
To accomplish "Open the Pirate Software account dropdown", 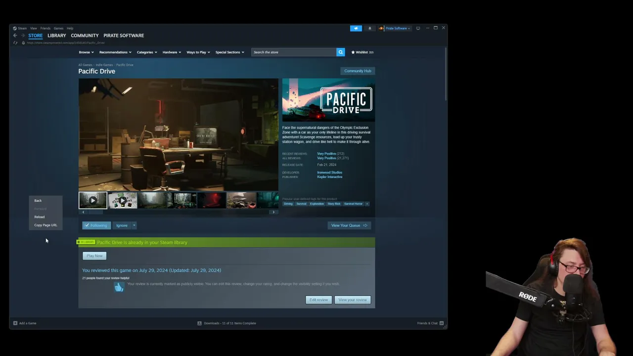I will [x=398, y=28].
